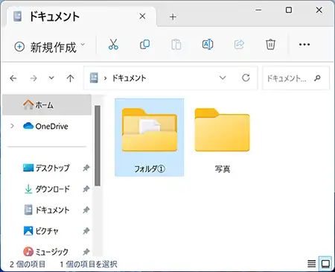Viewport: 335px width, 272px height.
Task: Click the フォルダ① name label
Action: click(150, 169)
